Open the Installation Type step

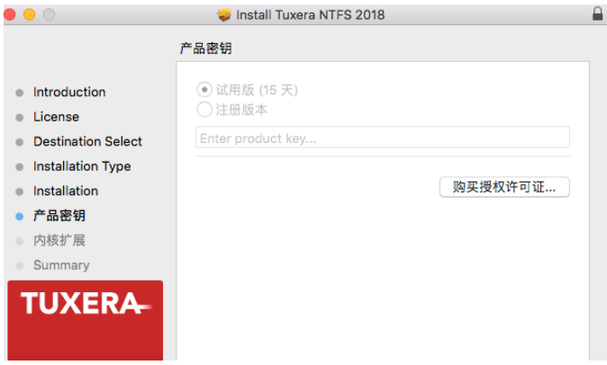[x=82, y=166]
